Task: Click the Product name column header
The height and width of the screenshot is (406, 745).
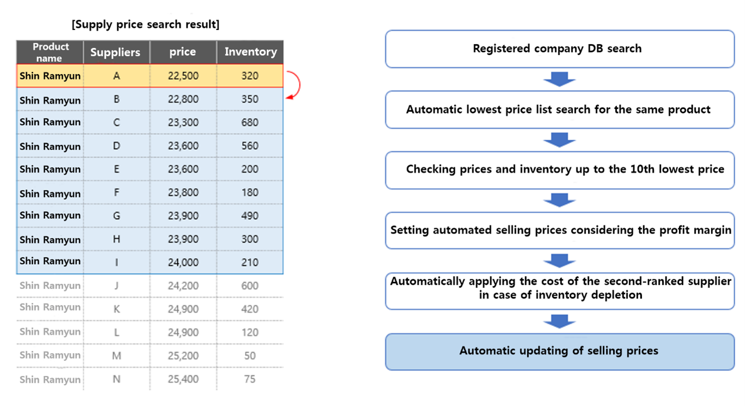Action: (x=50, y=52)
